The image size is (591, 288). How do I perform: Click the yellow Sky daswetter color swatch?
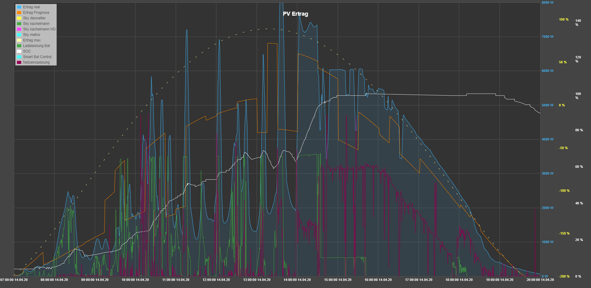tap(19, 18)
